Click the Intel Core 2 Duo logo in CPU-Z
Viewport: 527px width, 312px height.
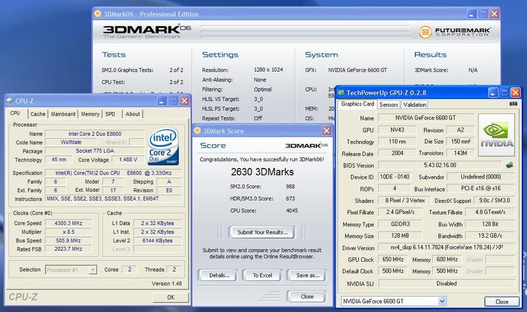click(x=163, y=146)
